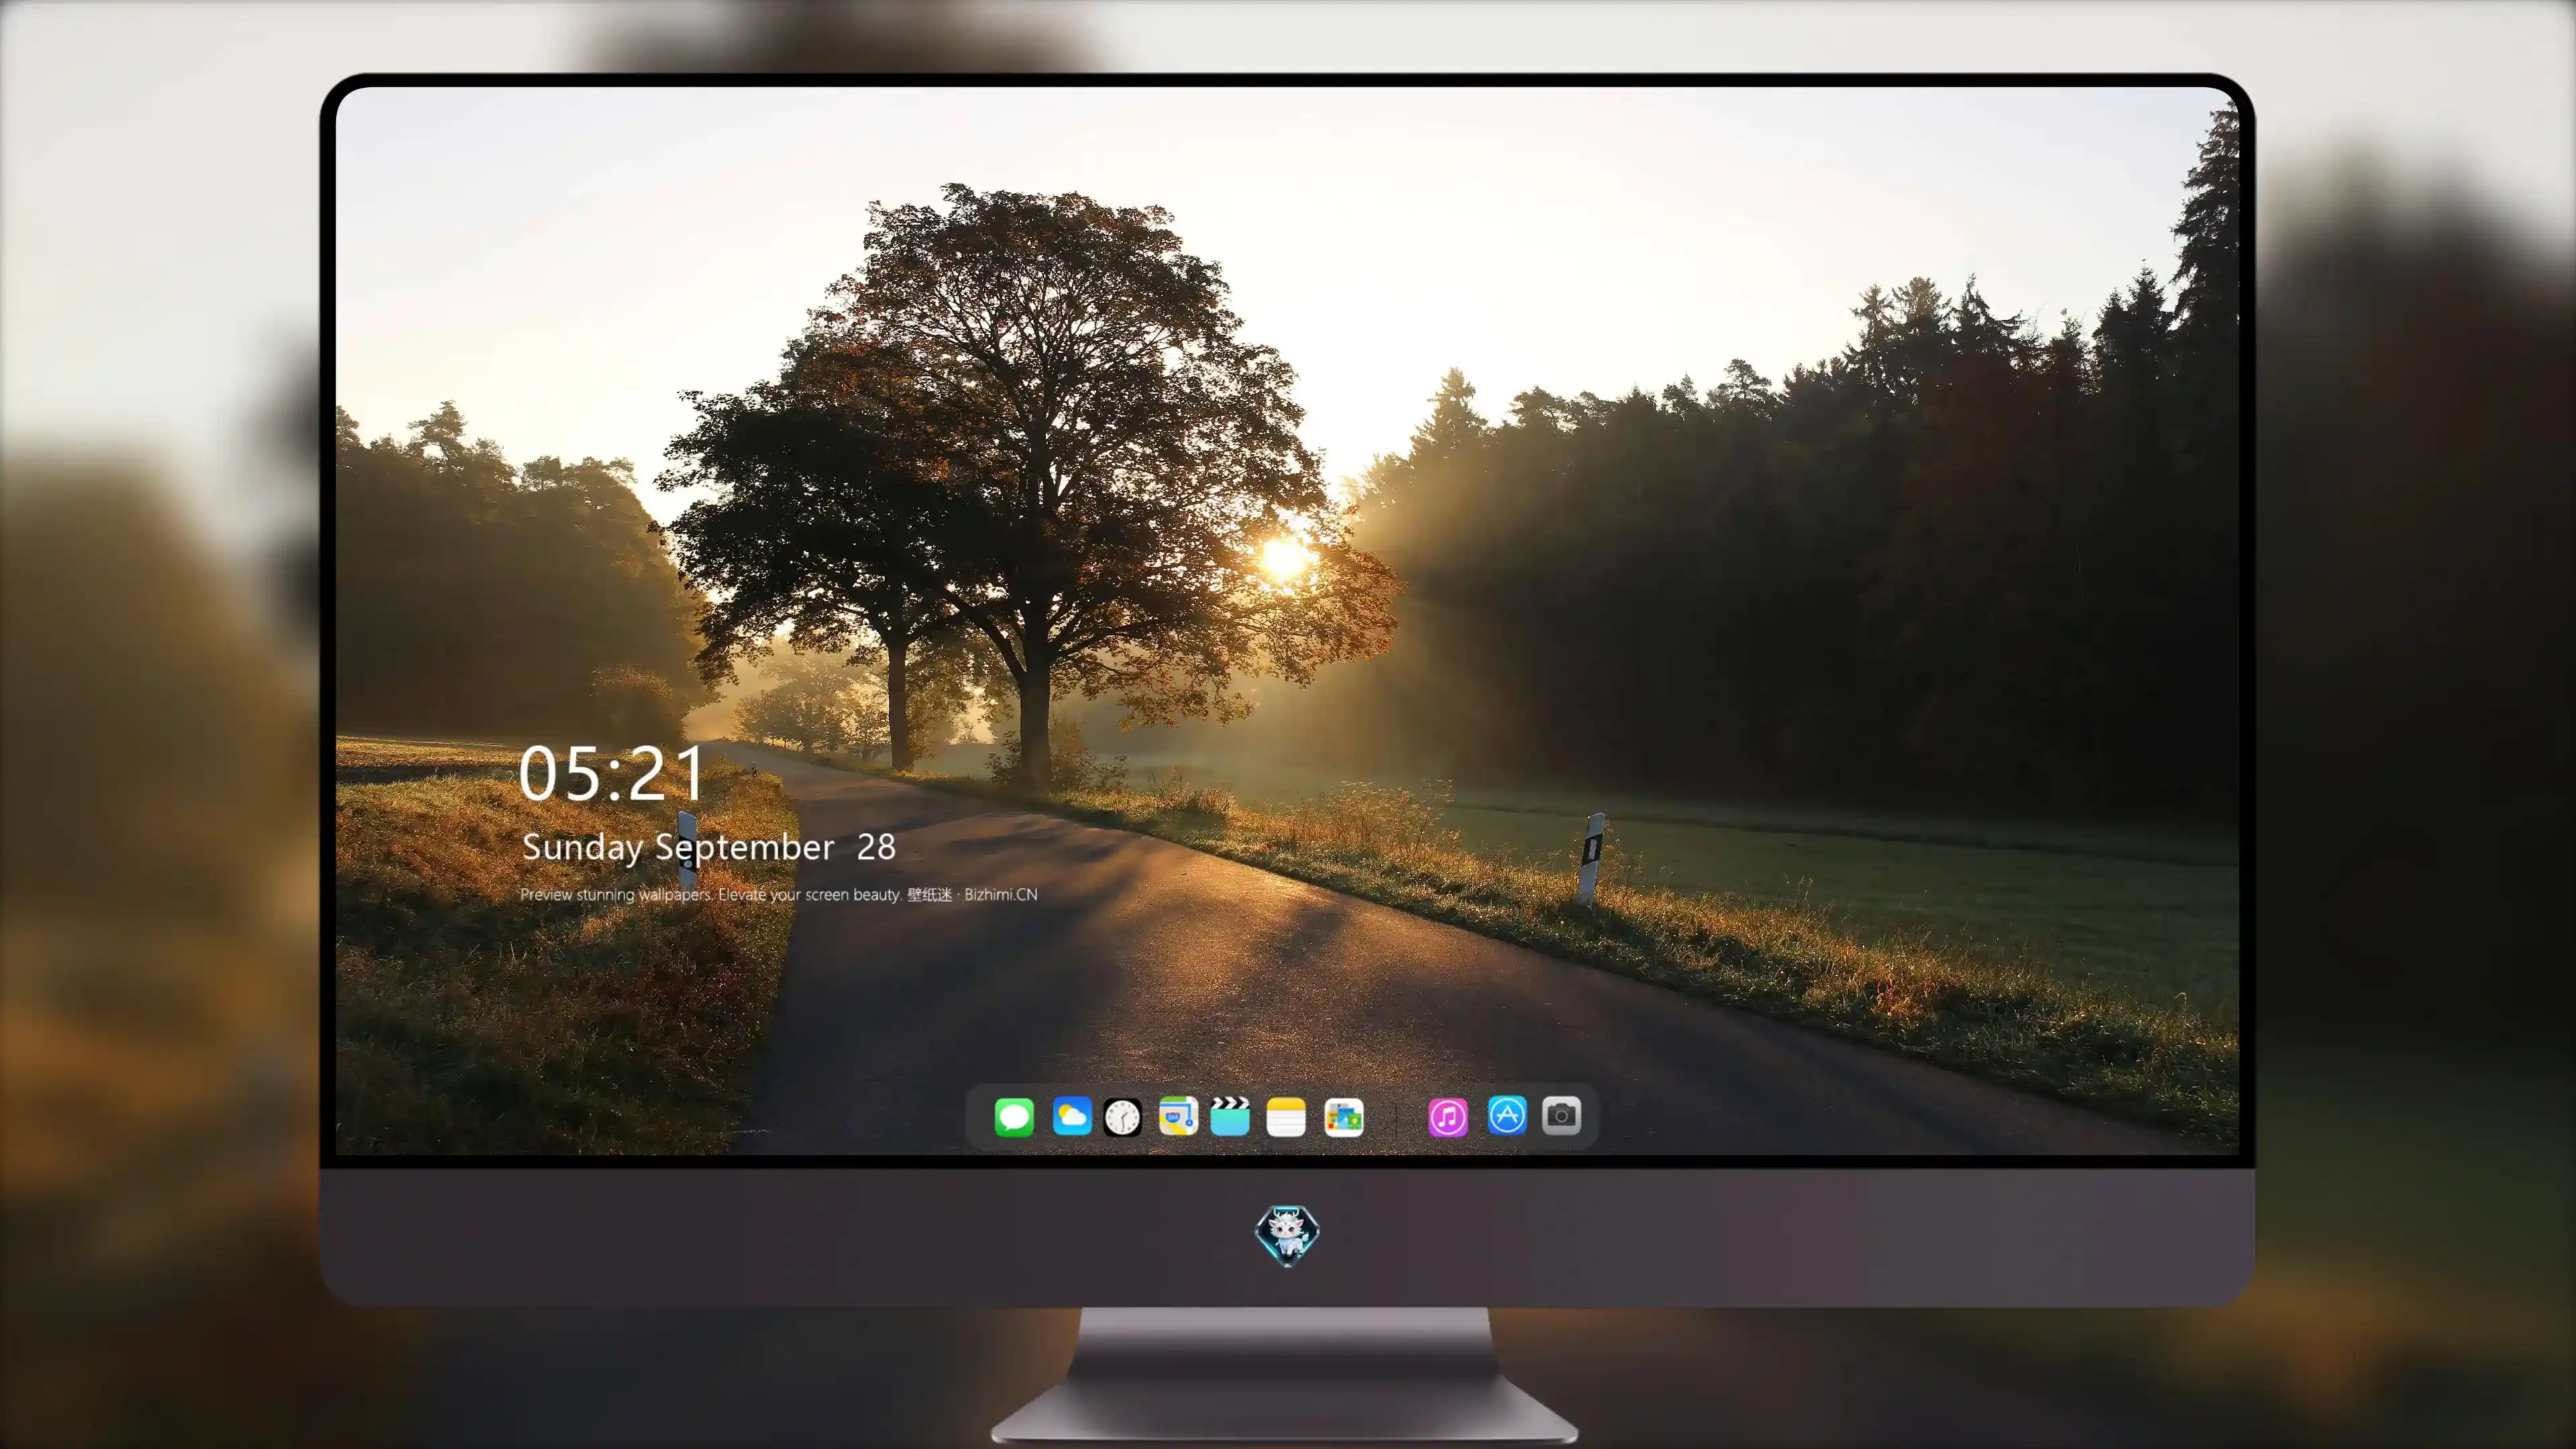Launch the Videos clapperboard app
The height and width of the screenshot is (1449, 2576).
(1230, 1116)
